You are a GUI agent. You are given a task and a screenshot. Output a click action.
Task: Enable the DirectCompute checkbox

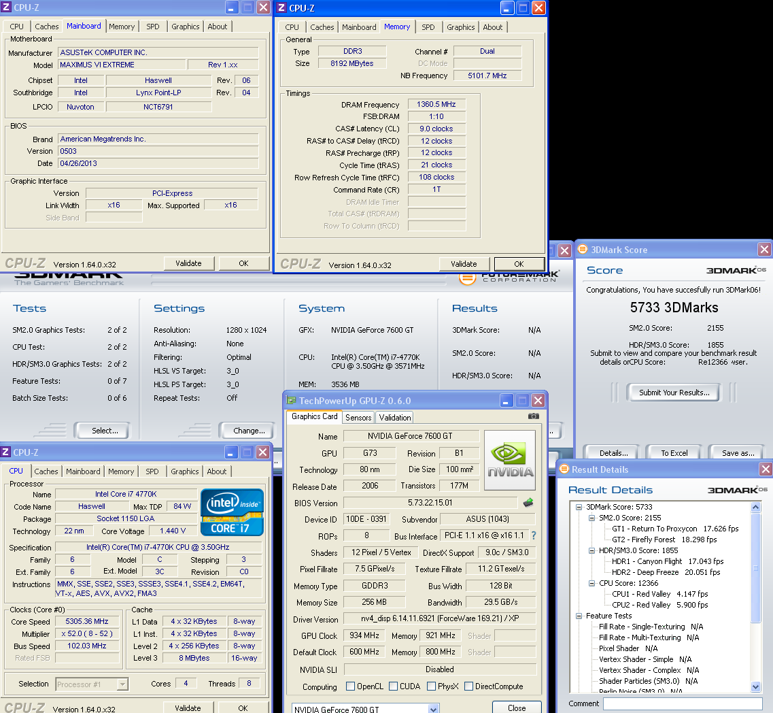point(469,686)
